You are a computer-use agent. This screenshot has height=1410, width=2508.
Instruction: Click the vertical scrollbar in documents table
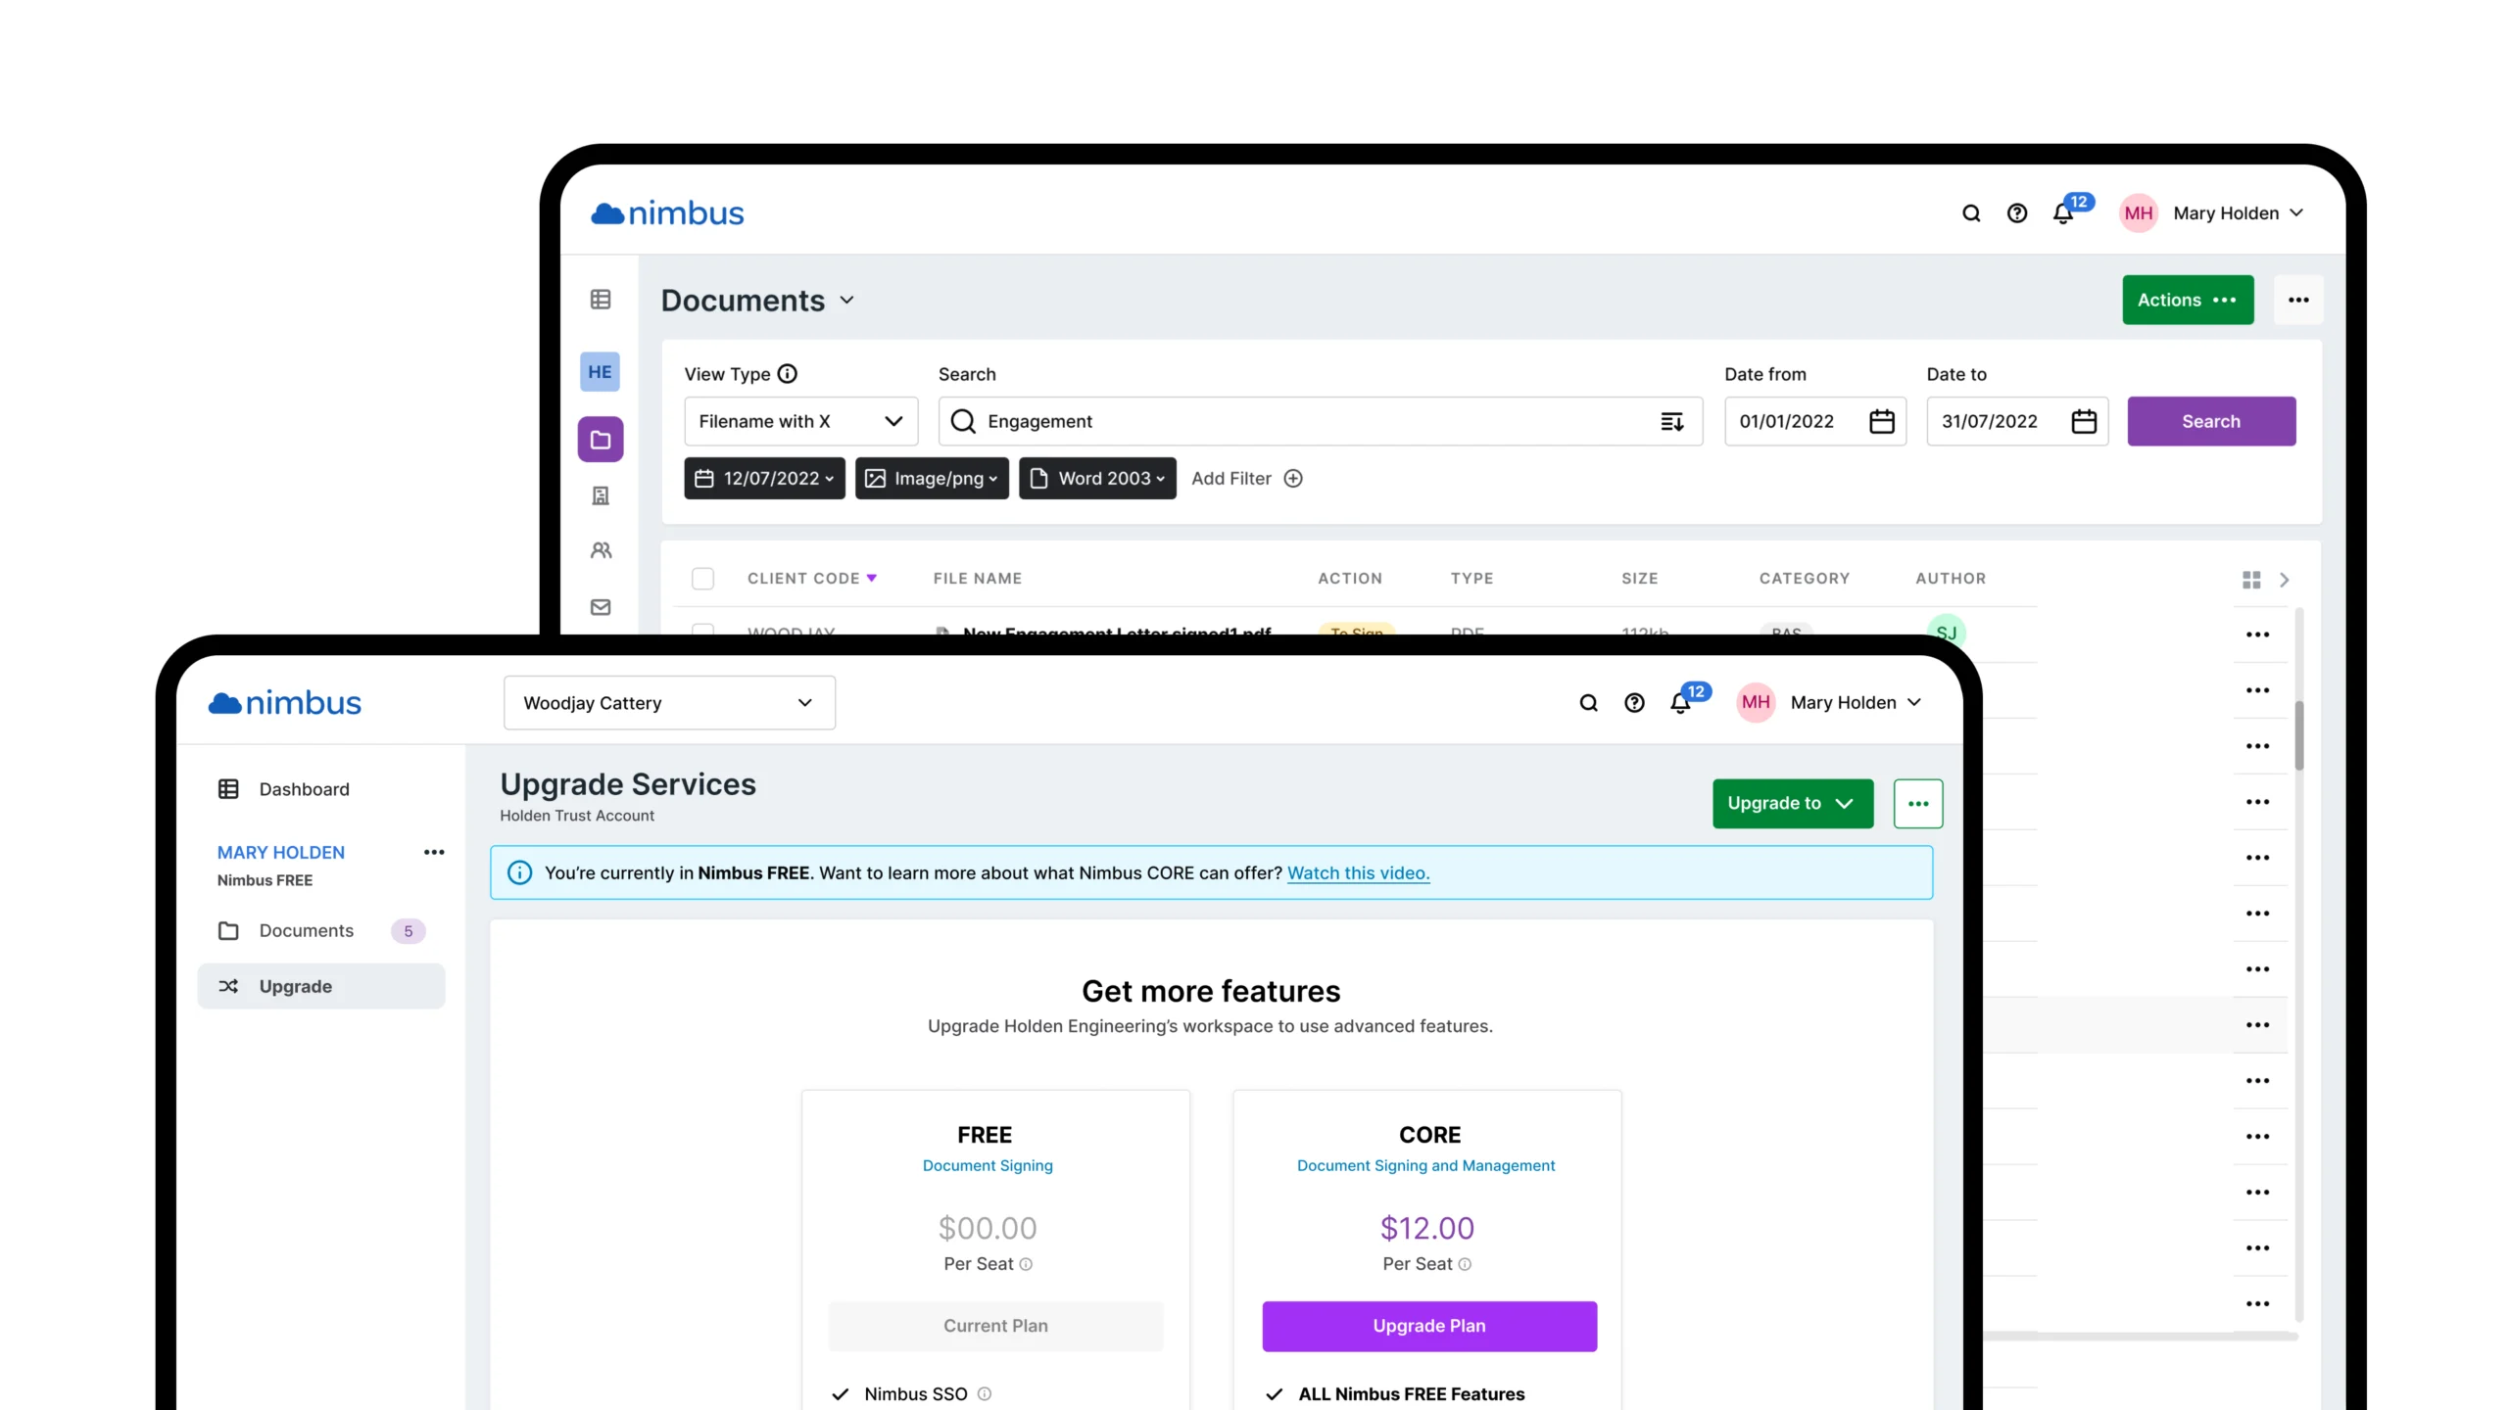(2298, 734)
